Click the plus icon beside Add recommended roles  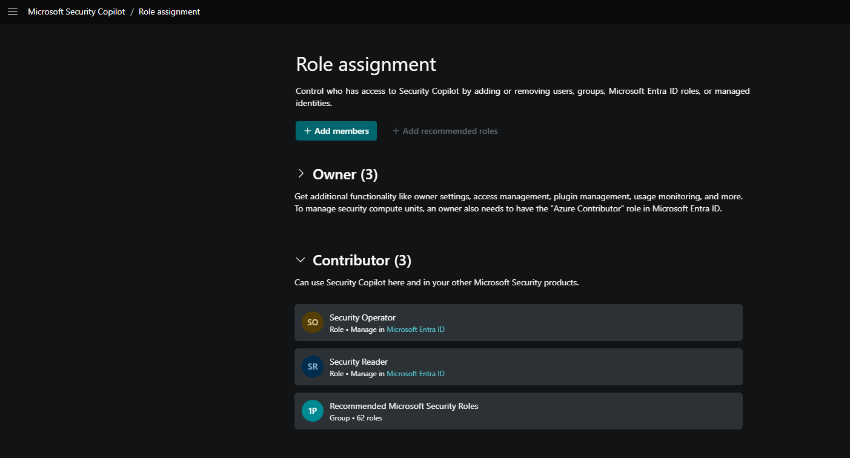pos(396,131)
